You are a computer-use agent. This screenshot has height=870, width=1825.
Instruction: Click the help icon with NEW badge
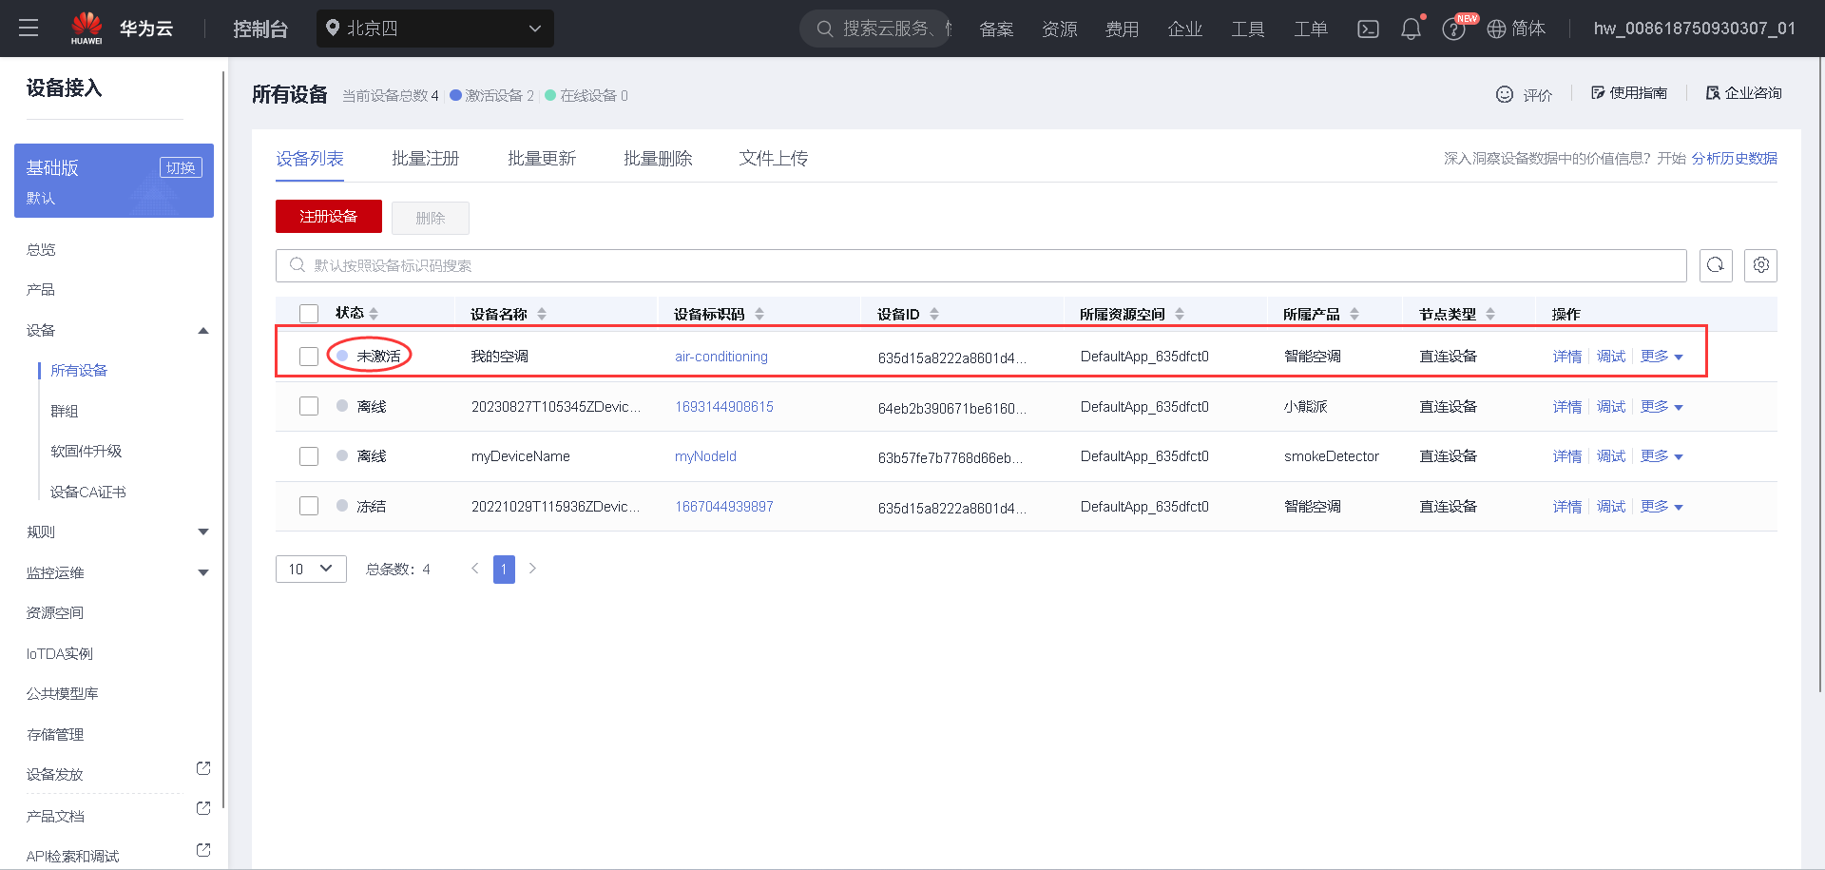click(1453, 29)
